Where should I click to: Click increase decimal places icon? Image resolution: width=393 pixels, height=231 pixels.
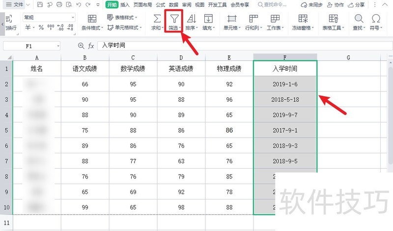[x=60, y=27]
